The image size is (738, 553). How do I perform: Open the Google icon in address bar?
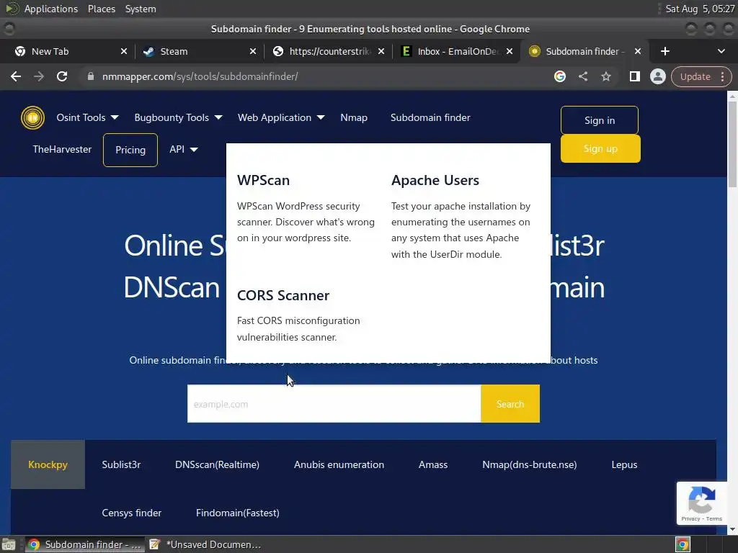559,76
